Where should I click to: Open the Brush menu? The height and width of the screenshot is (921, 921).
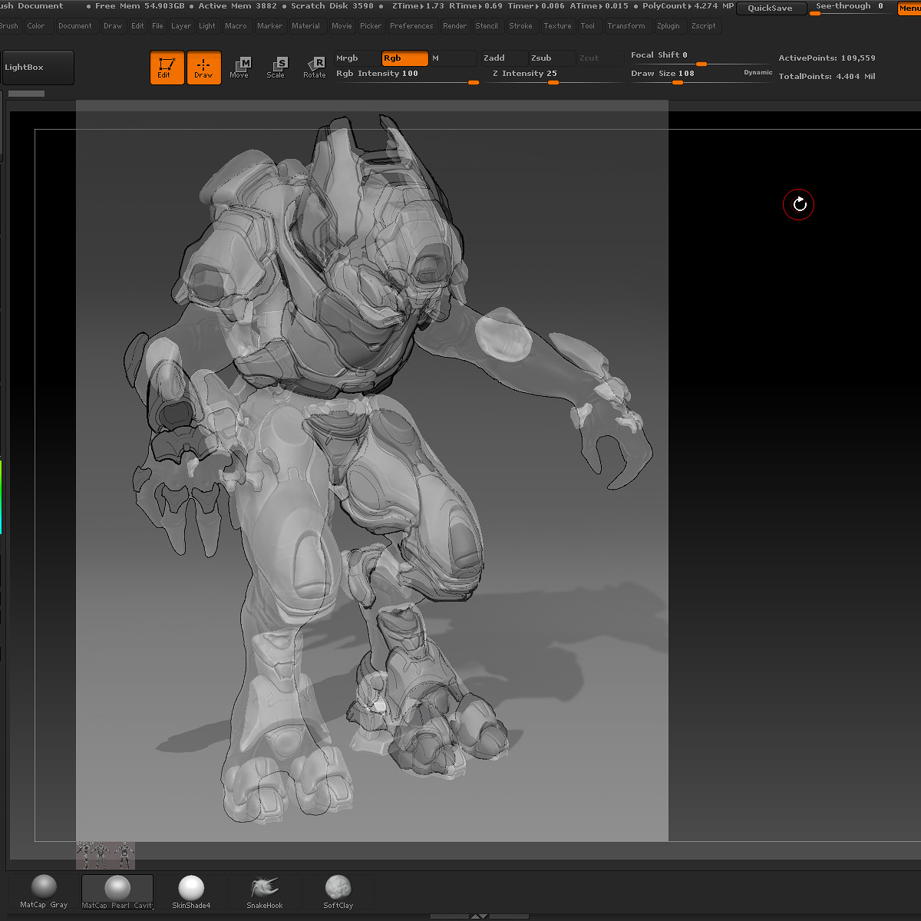[x=9, y=26]
